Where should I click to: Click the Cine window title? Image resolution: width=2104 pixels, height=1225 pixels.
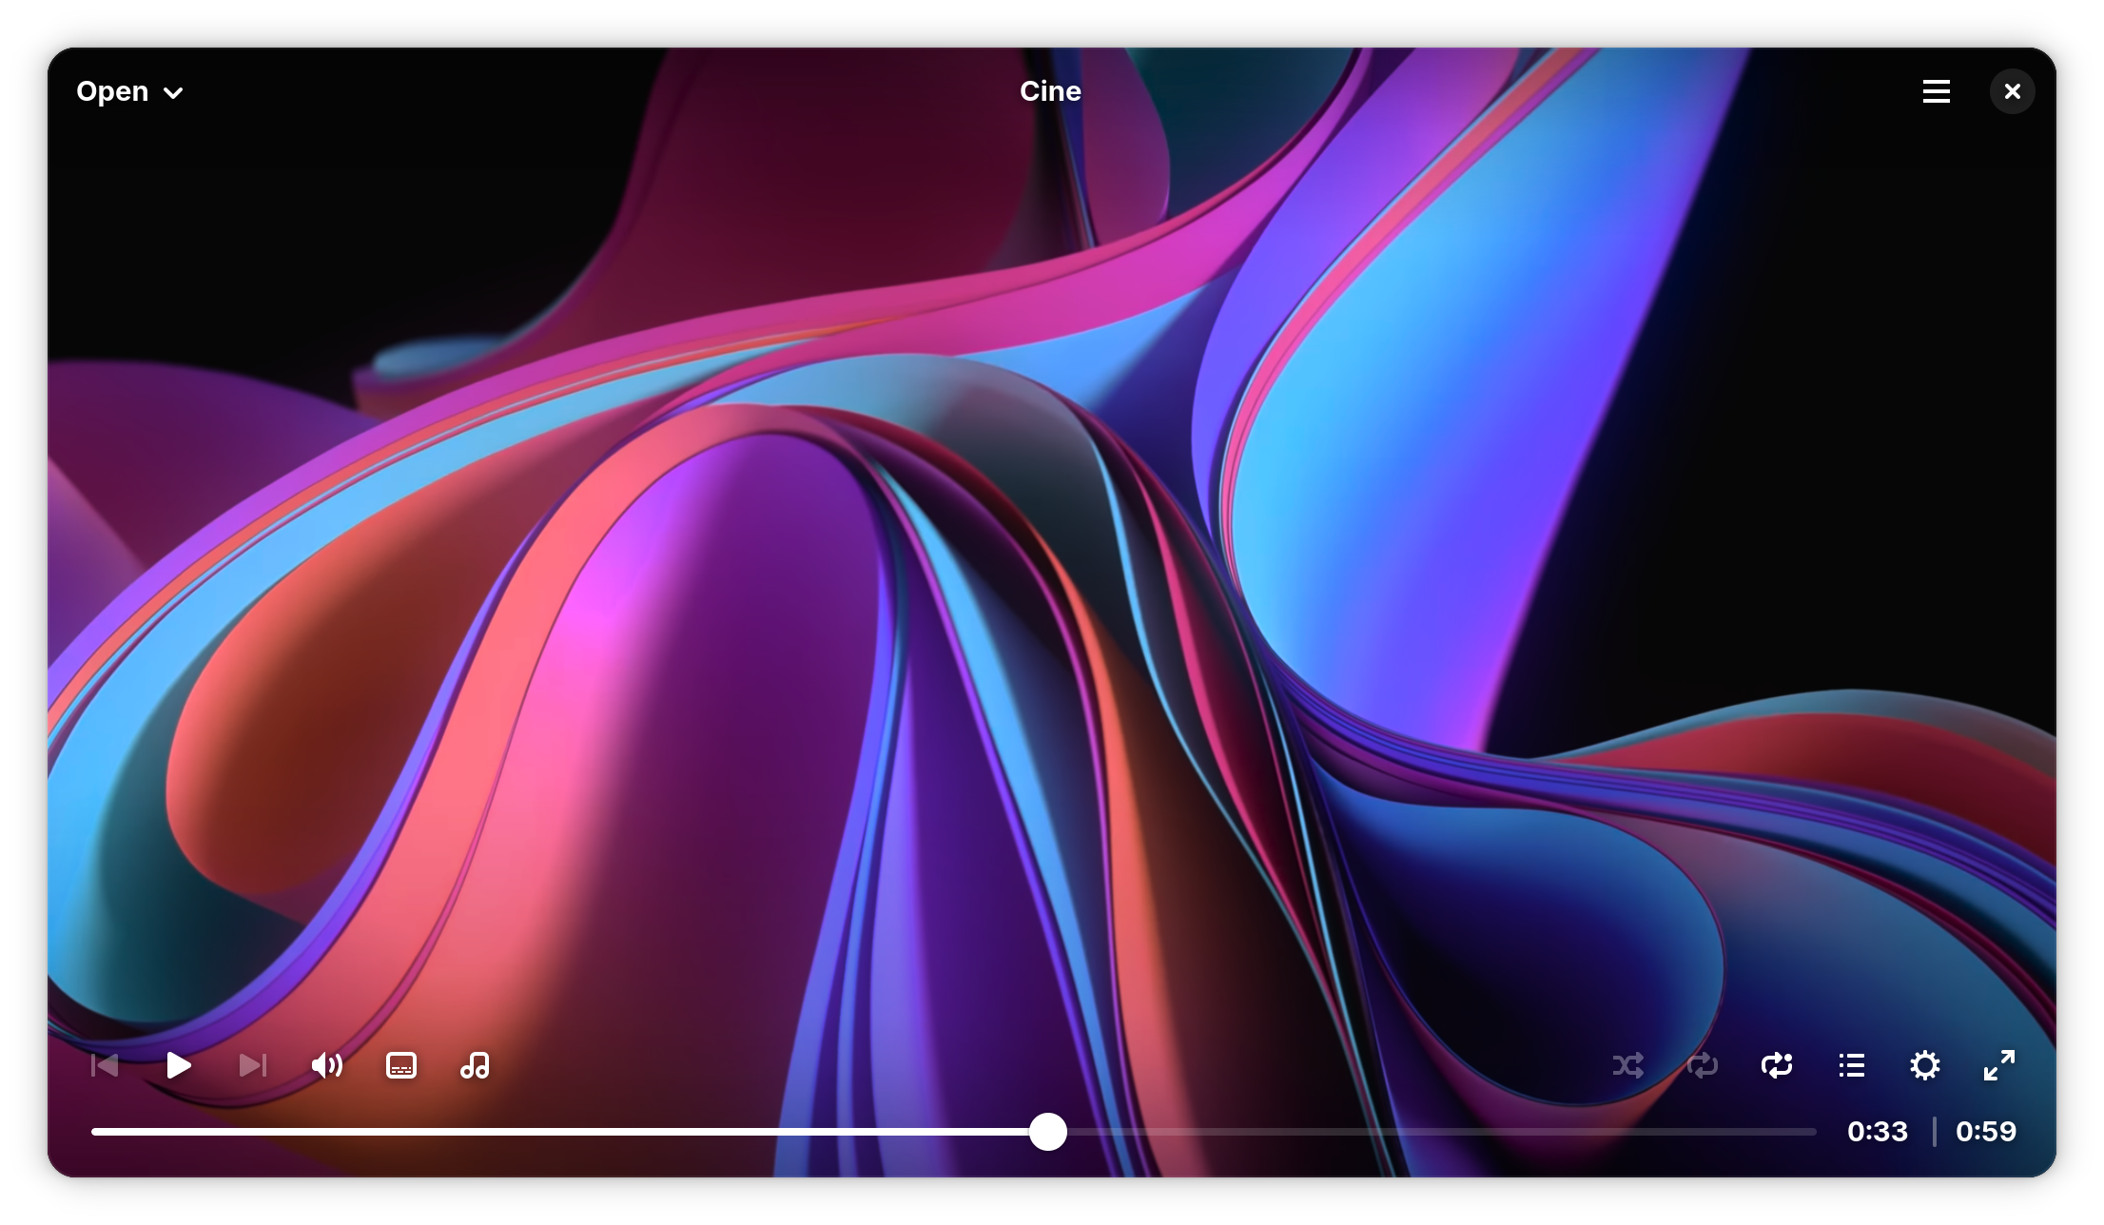(x=1050, y=91)
